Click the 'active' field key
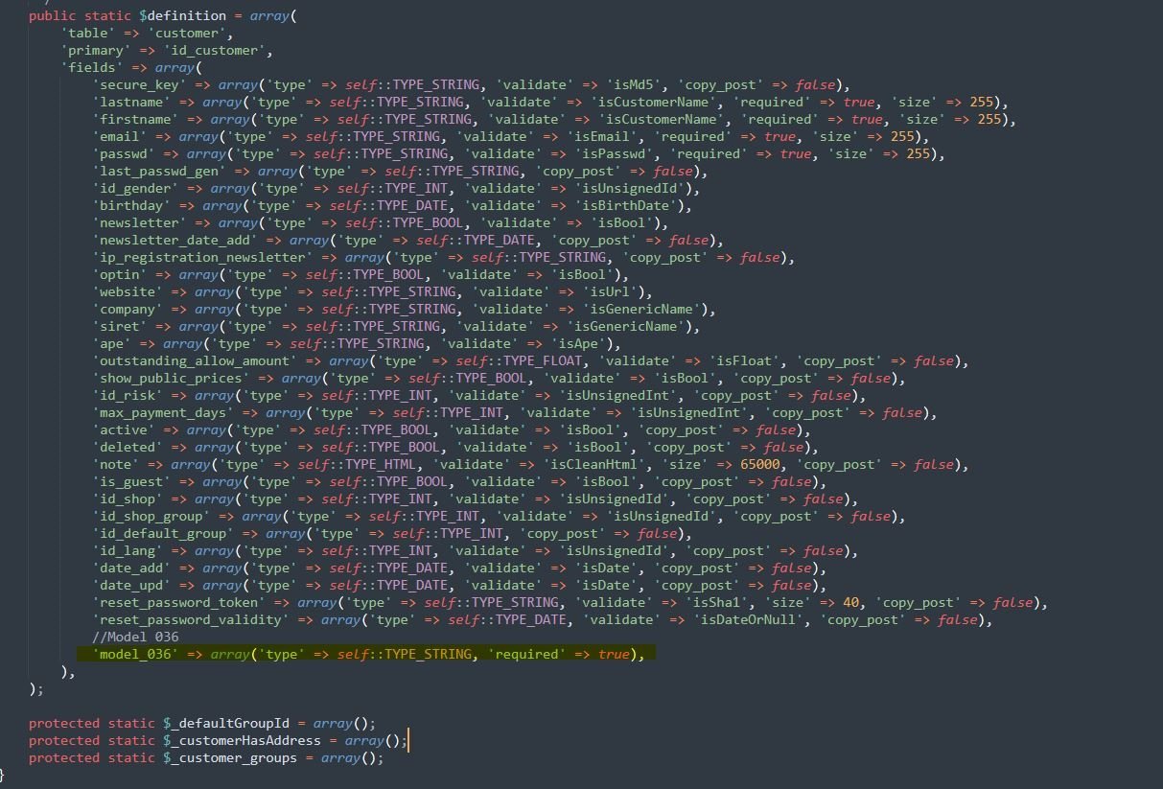 pyautogui.click(x=124, y=429)
